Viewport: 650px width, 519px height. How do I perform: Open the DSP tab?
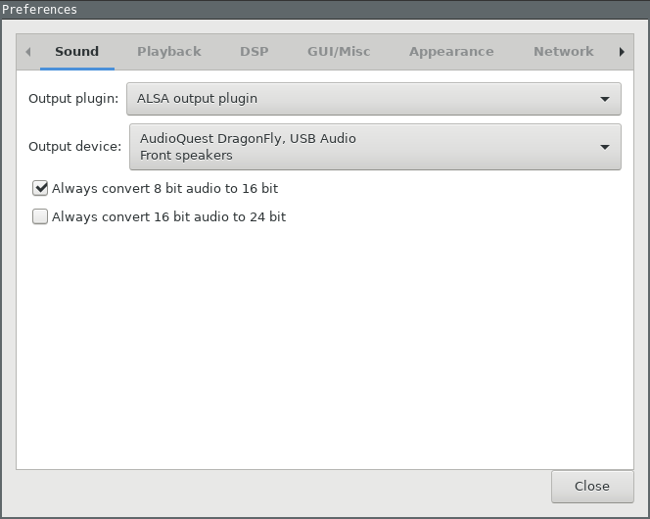point(255,52)
